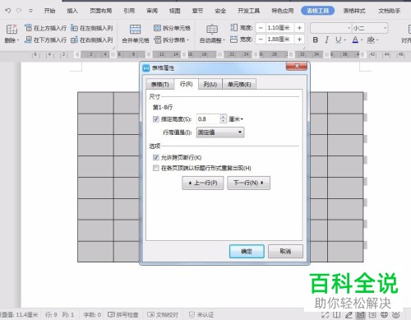Click 文档校对 in the status bar
411x320 pixels.
pos(163,314)
